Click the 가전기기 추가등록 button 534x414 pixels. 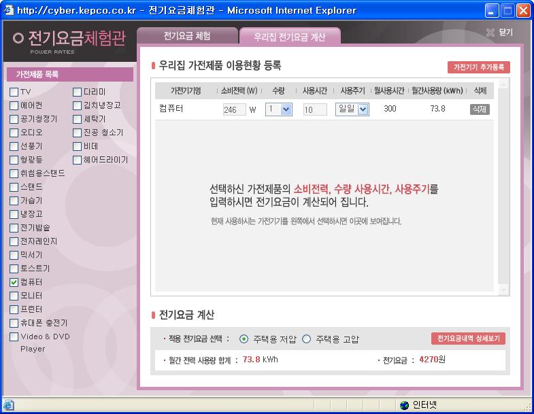tap(478, 67)
